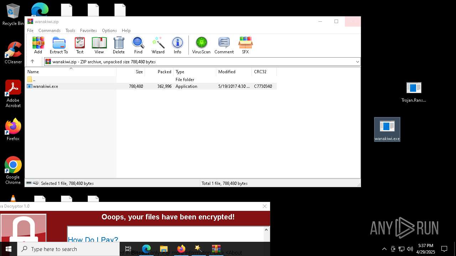This screenshot has width=456, height=256.
Task: Click the Delete trash can icon
Action: [119, 45]
